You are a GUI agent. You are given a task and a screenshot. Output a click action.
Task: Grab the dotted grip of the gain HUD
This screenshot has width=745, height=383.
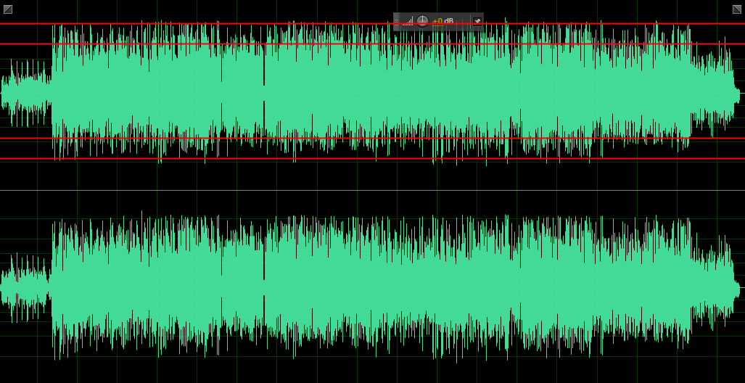(397, 21)
